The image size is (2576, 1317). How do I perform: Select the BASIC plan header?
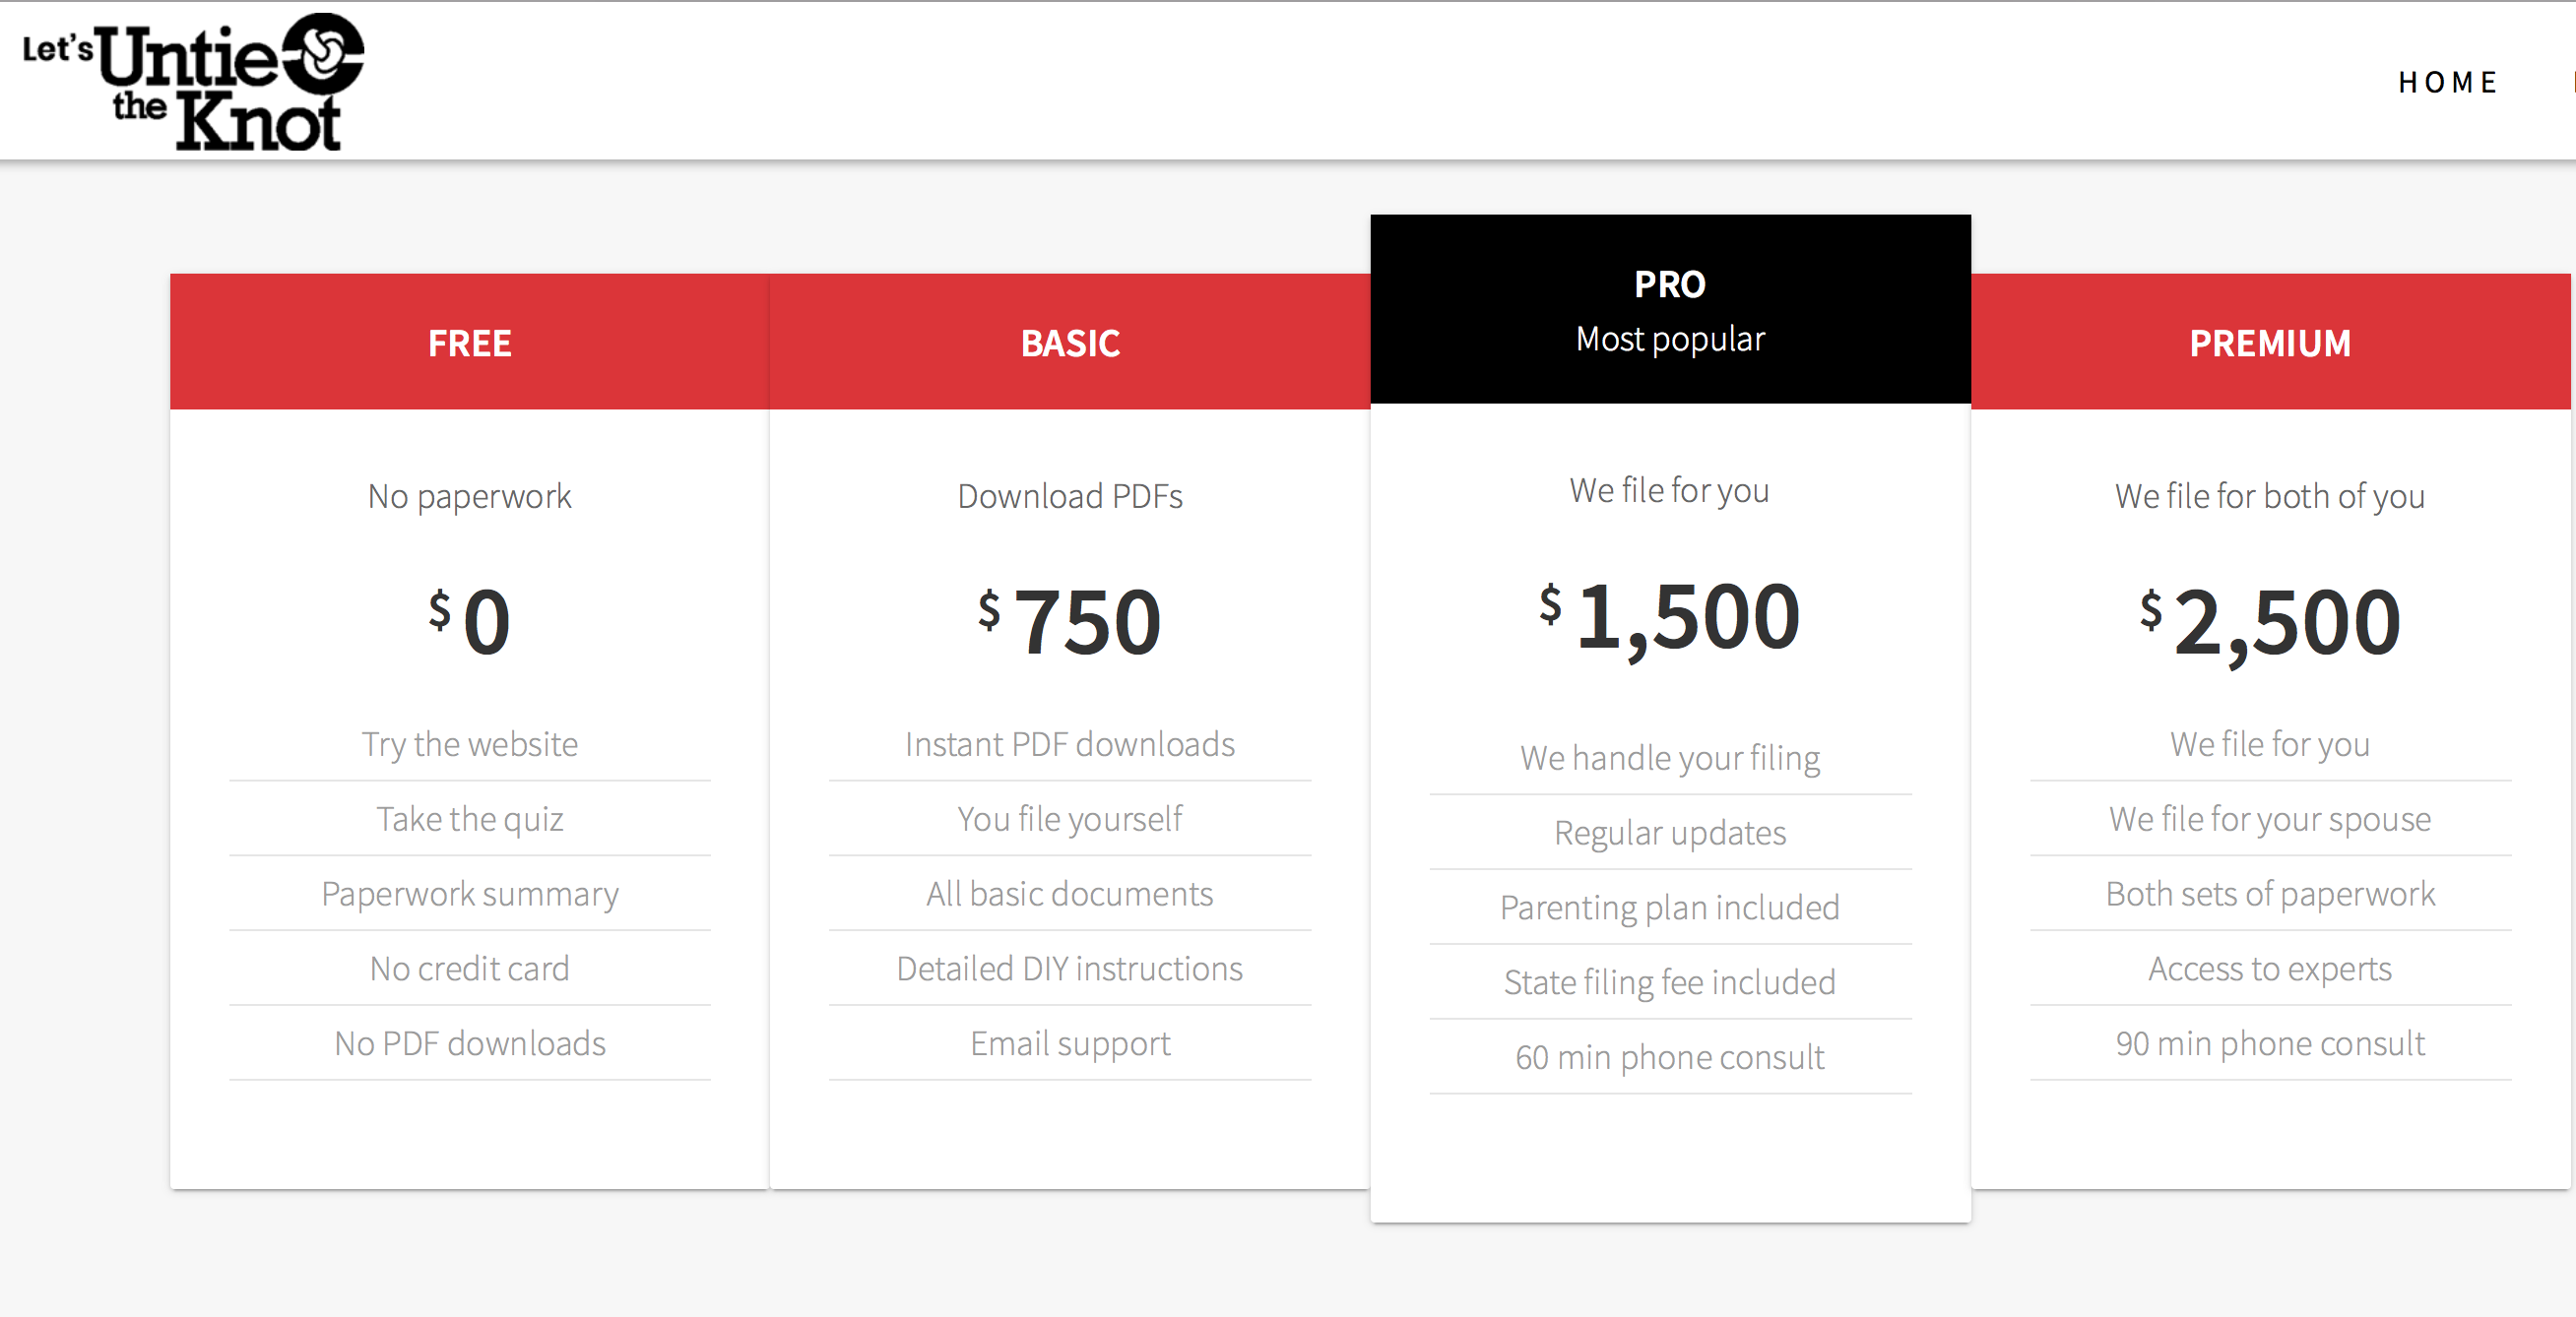[x=1070, y=343]
